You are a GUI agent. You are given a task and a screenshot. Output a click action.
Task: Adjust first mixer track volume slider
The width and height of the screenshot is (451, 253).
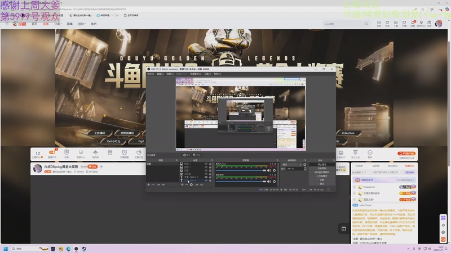(x=241, y=170)
